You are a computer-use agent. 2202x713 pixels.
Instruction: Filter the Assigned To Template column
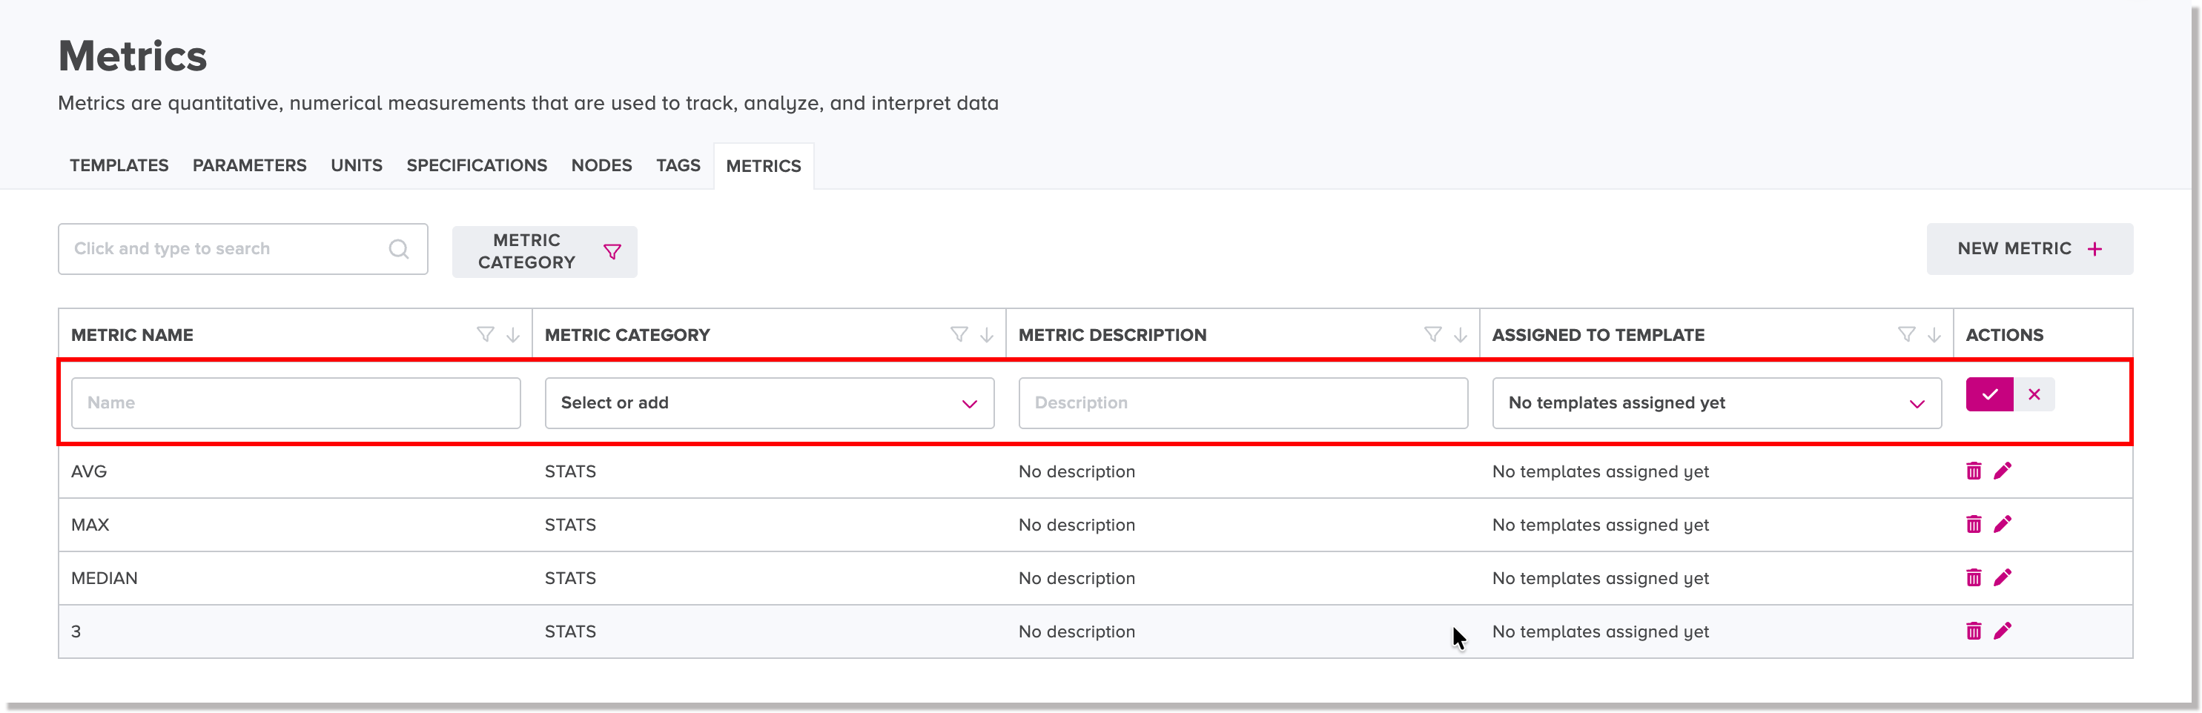point(1906,334)
